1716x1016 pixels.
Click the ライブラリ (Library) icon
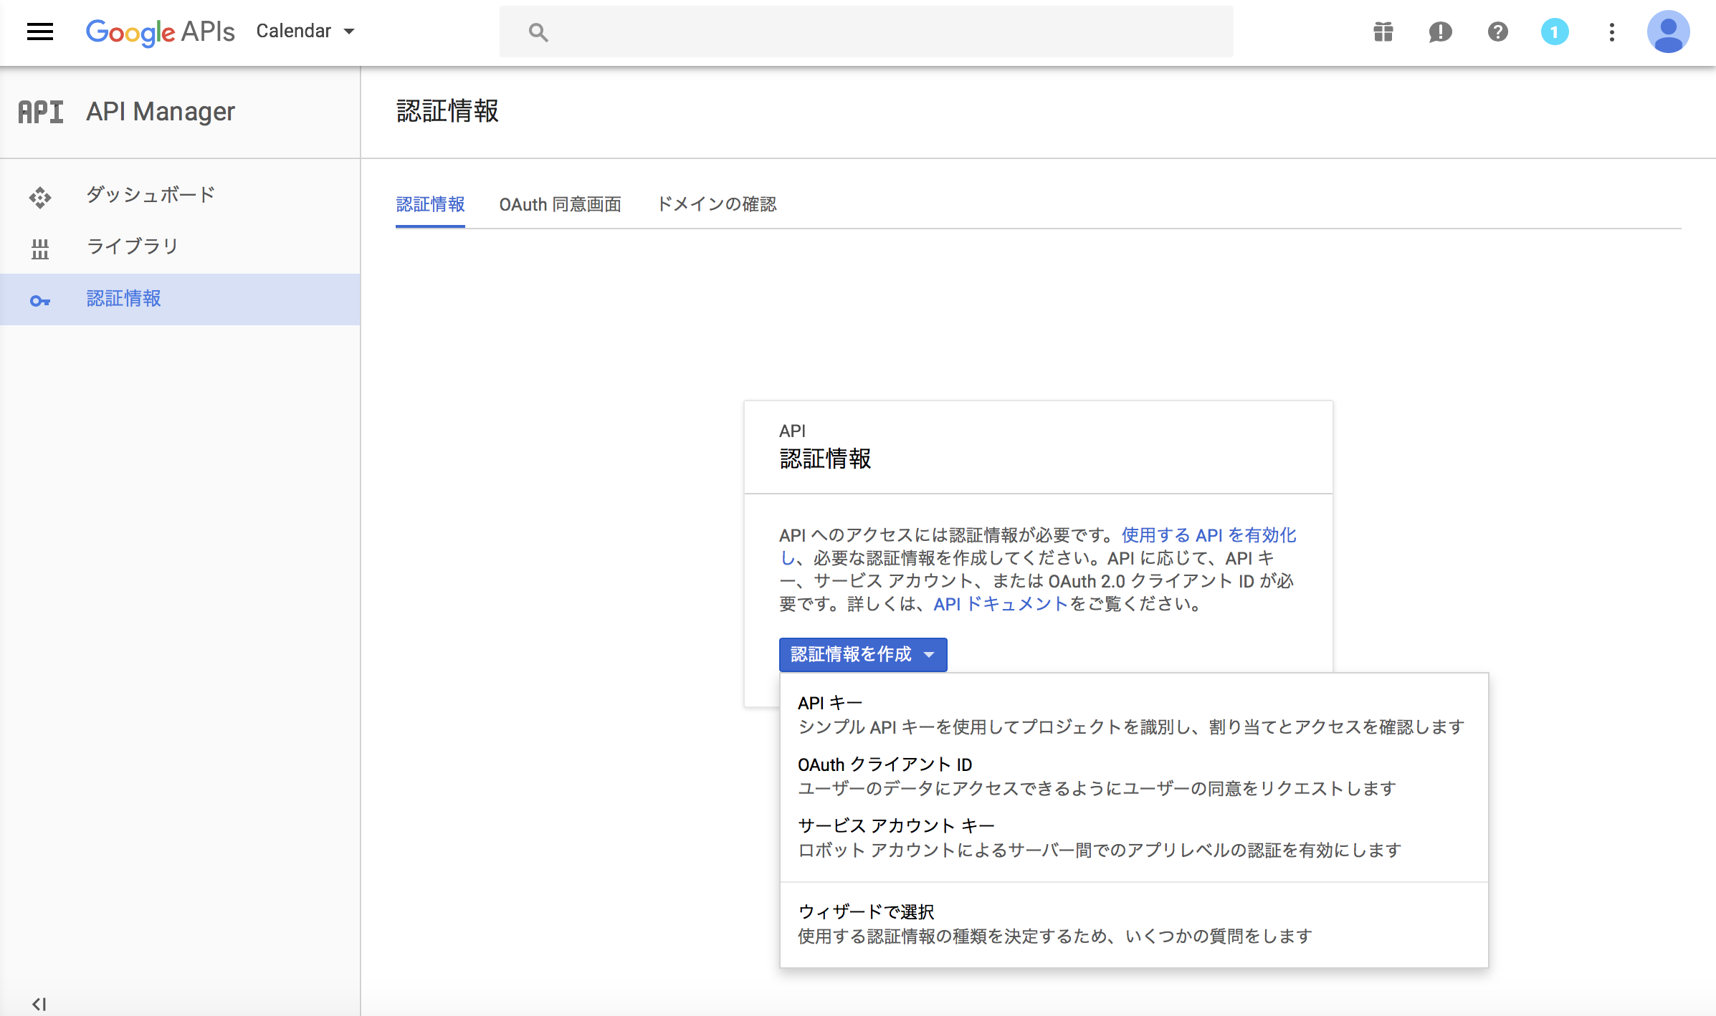[39, 246]
